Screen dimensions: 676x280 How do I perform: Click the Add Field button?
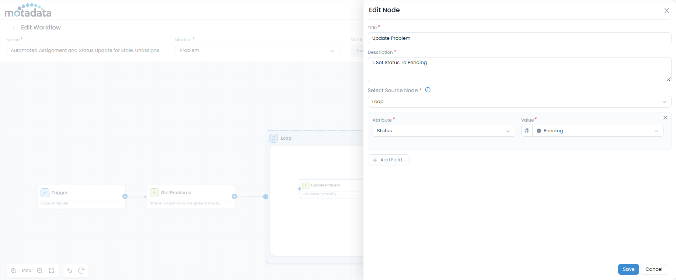pyautogui.click(x=388, y=160)
